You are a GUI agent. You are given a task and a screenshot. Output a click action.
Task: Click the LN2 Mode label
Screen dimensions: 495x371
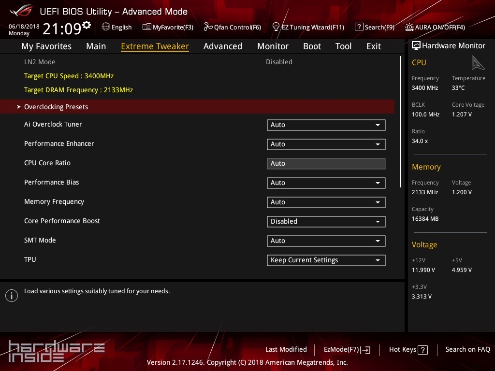click(40, 62)
